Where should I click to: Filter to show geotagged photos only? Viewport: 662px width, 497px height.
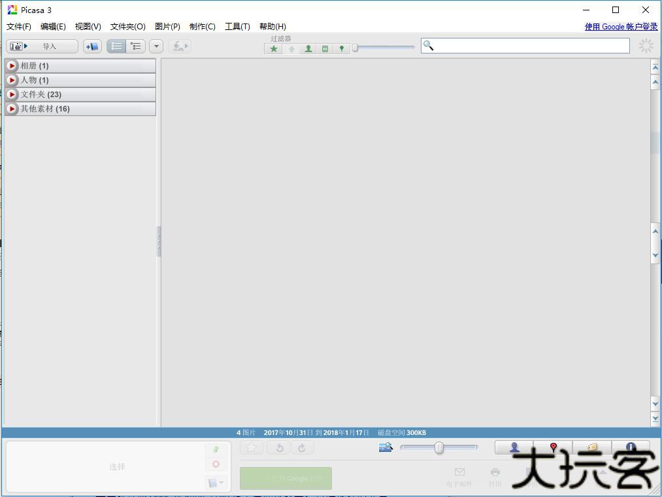[341, 49]
